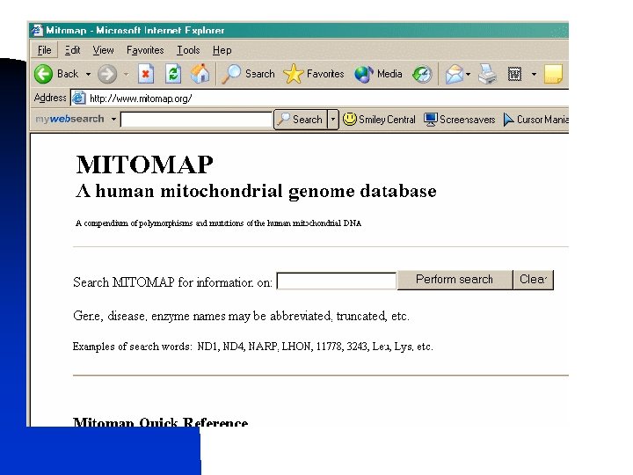Expand the Mail dropdown arrow

tap(469, 74)
